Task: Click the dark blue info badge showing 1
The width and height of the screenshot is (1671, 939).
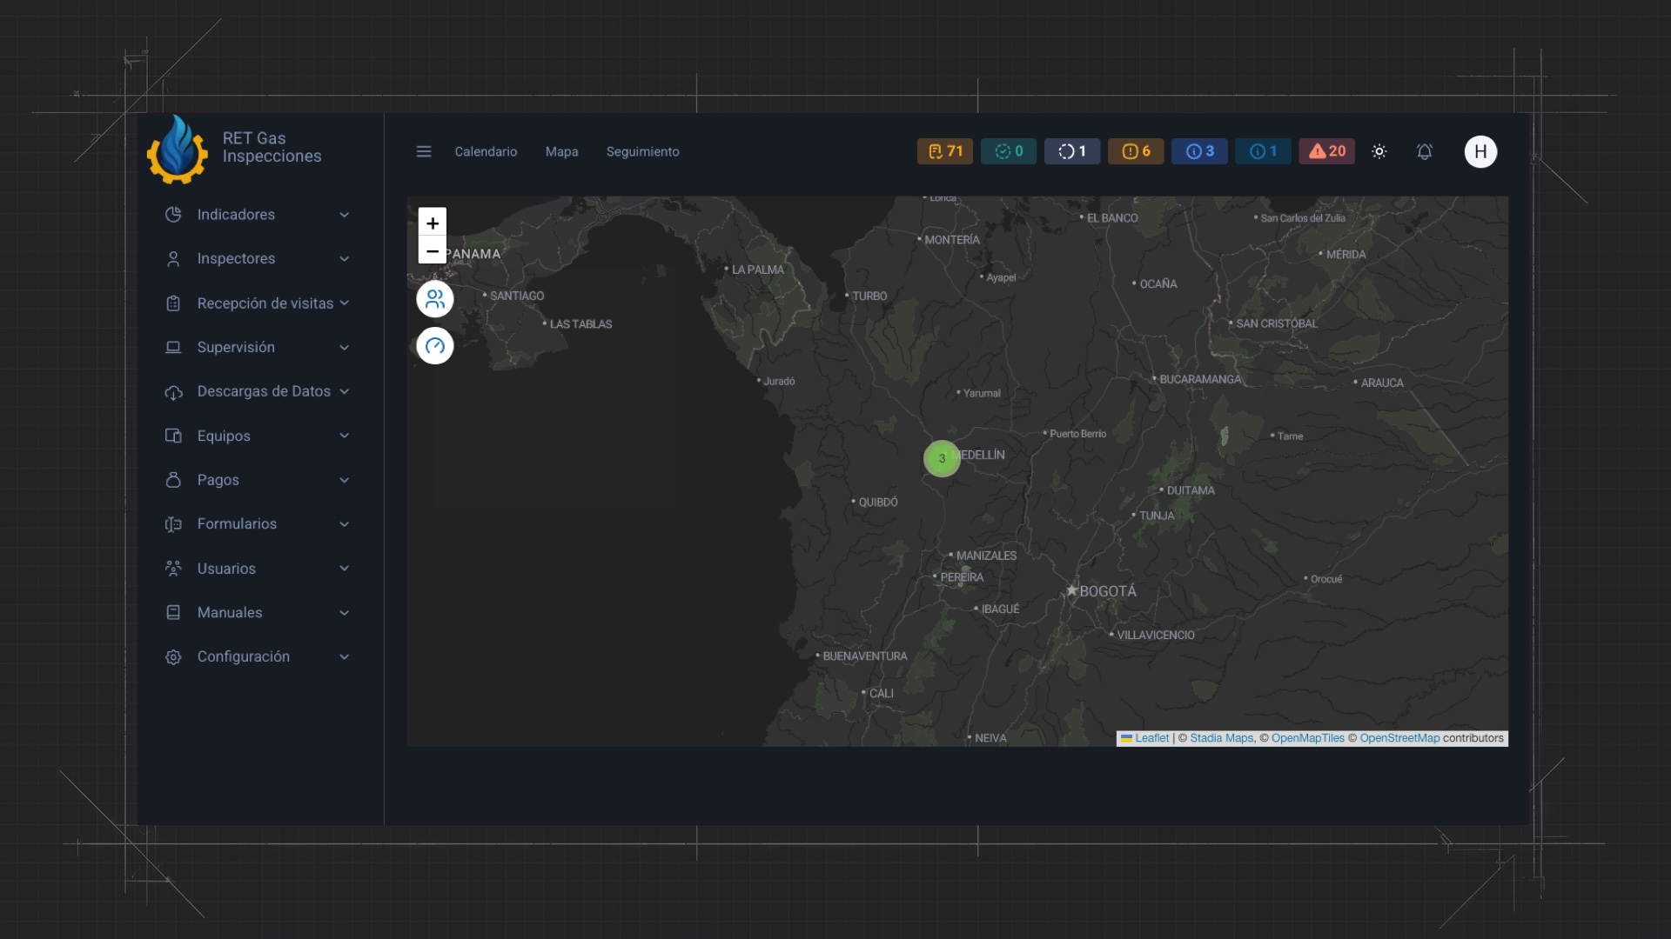Action: pyautogui.click(x=1264, y=151)
